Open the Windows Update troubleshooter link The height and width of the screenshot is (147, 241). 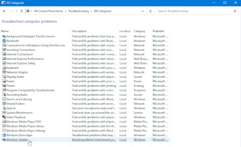coord(17,140)
